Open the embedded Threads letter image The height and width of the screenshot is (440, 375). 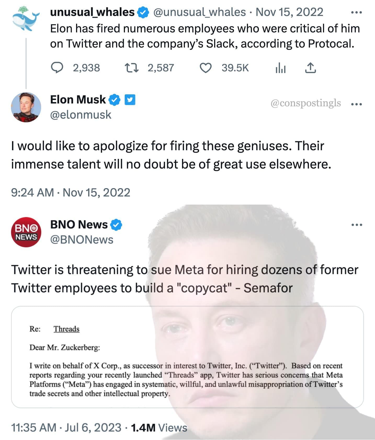pos(187,357)
